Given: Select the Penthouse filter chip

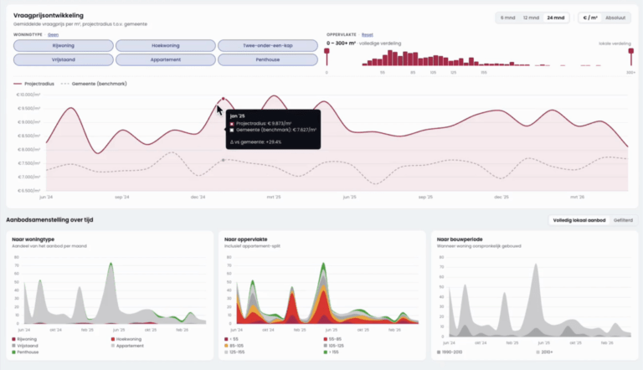Looking at the screenshot, I should (268, 59).
